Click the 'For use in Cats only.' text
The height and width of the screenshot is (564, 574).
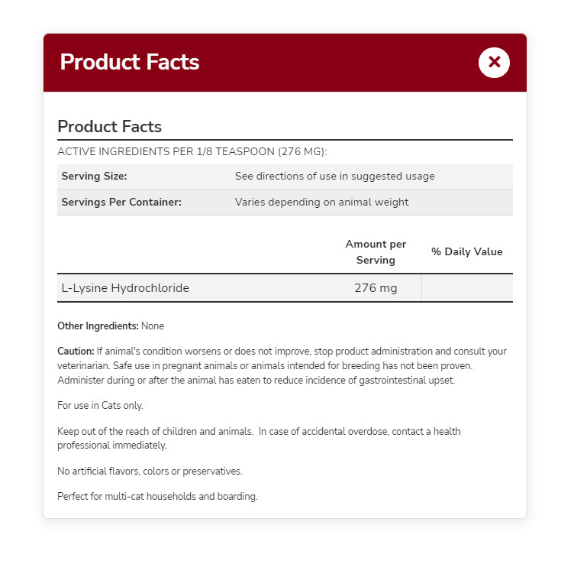click(x=100, y=405)
